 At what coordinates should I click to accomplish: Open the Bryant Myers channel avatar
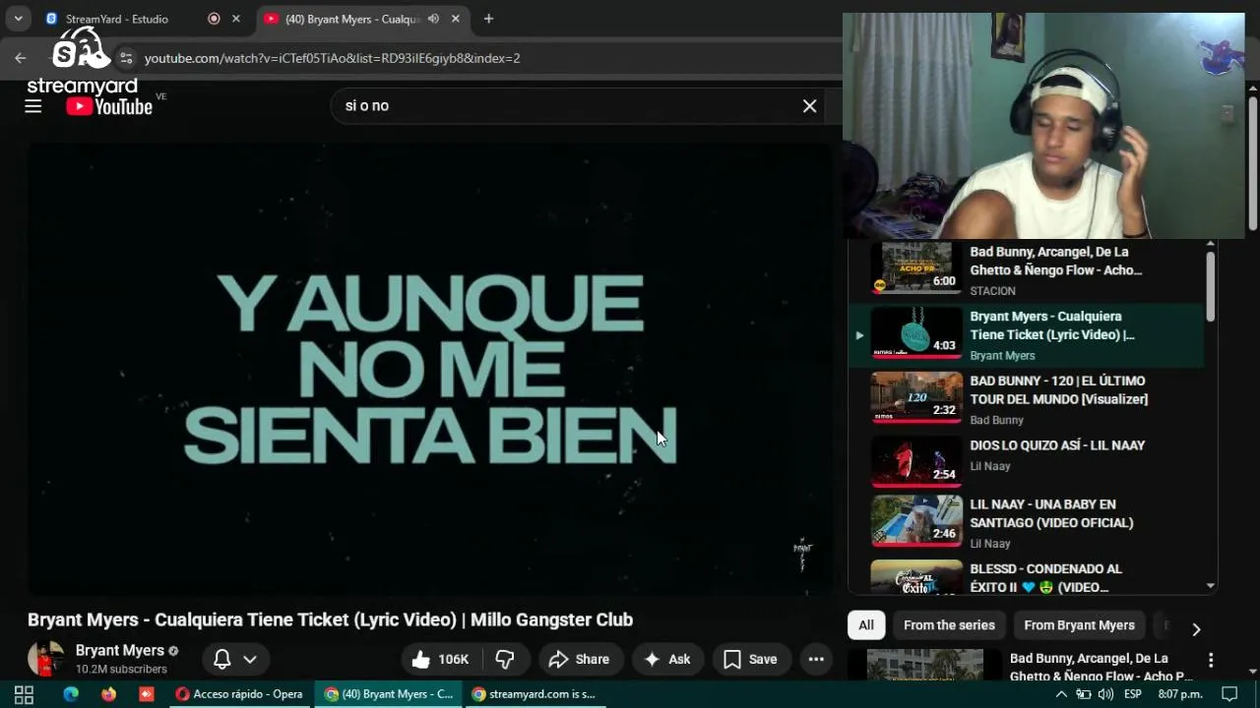[45, 659]
